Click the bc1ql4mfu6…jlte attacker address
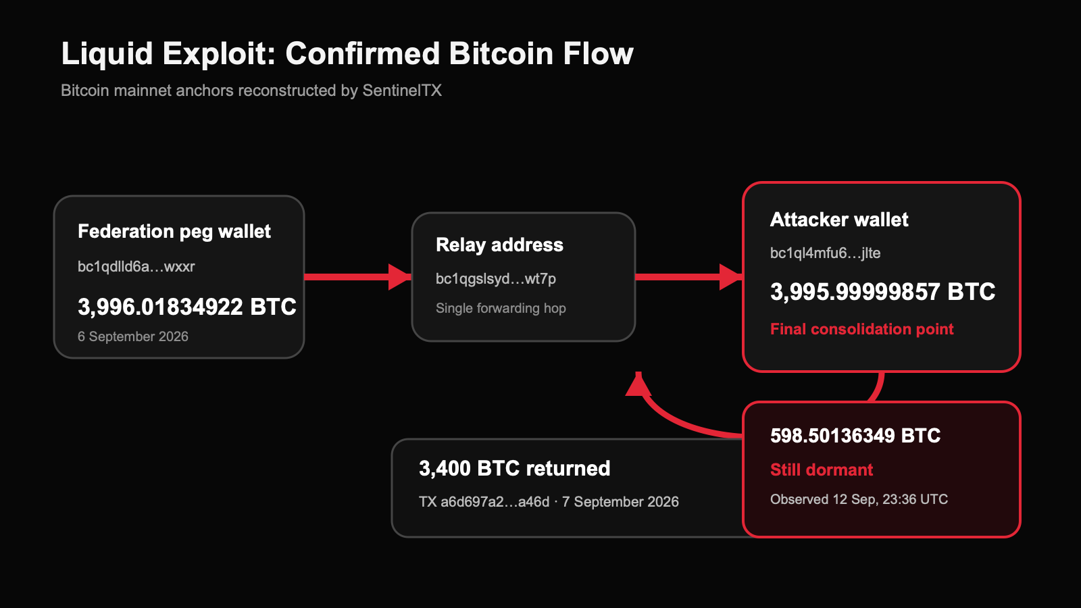Screen dimensions: 1081x608 [826, 253]
